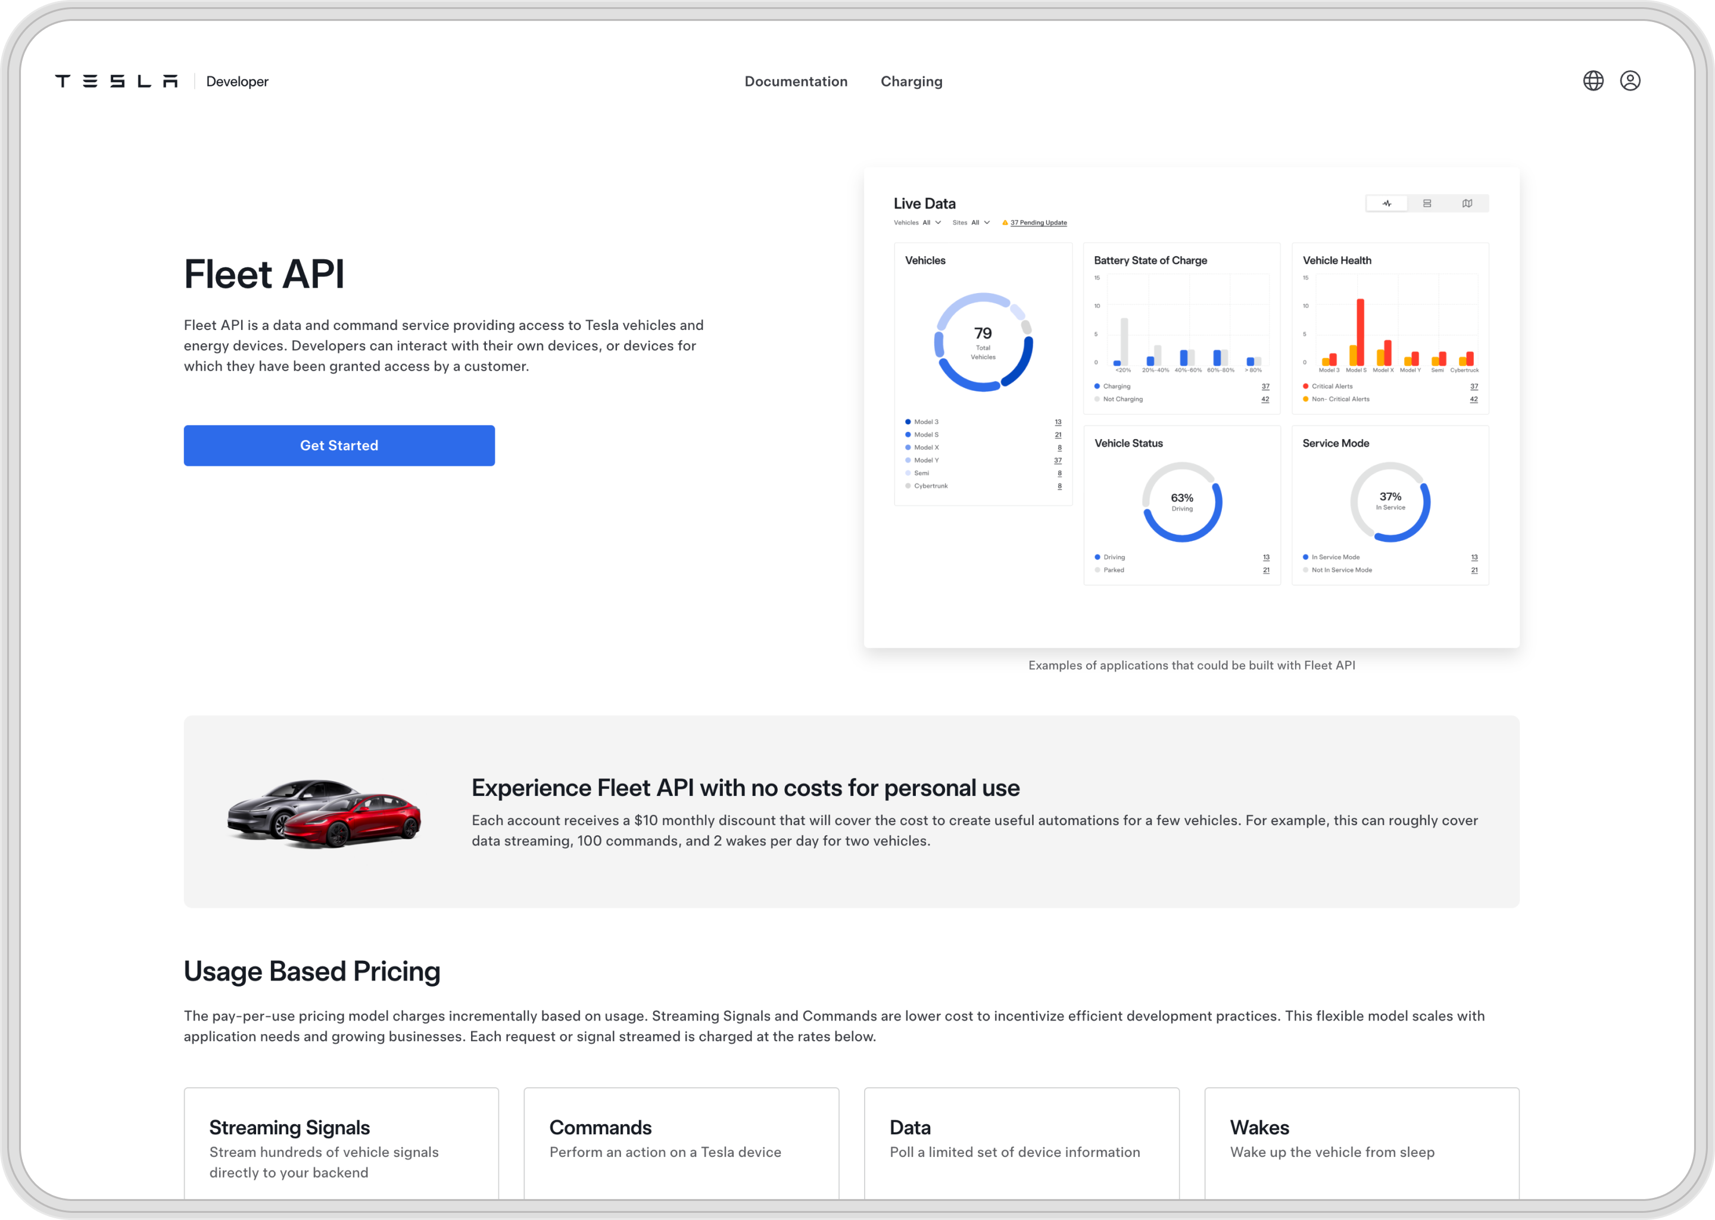
Task: Select the Commands pricing card
Action: tap(681, 1143)
